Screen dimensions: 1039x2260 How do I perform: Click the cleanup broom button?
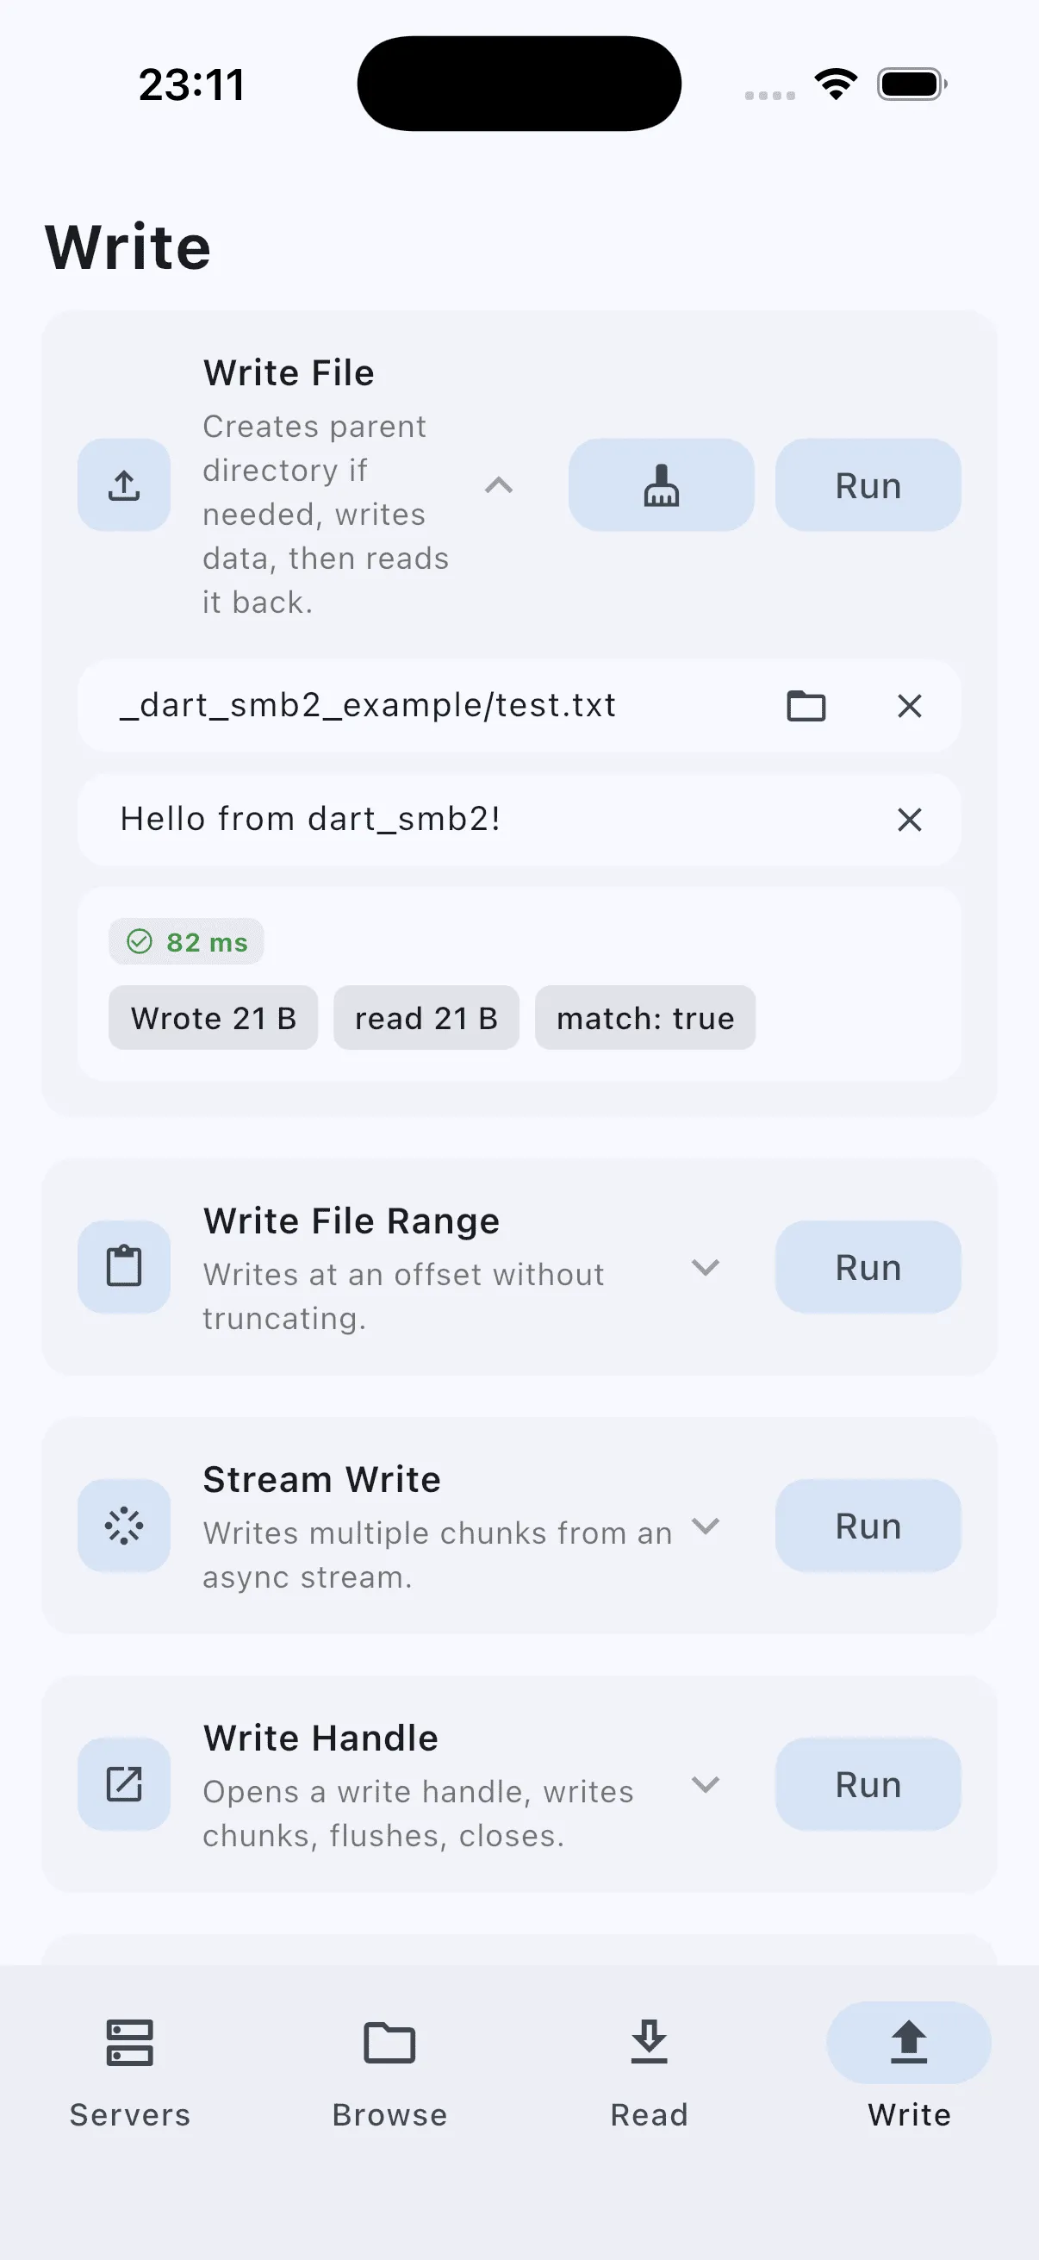(661, 485)
